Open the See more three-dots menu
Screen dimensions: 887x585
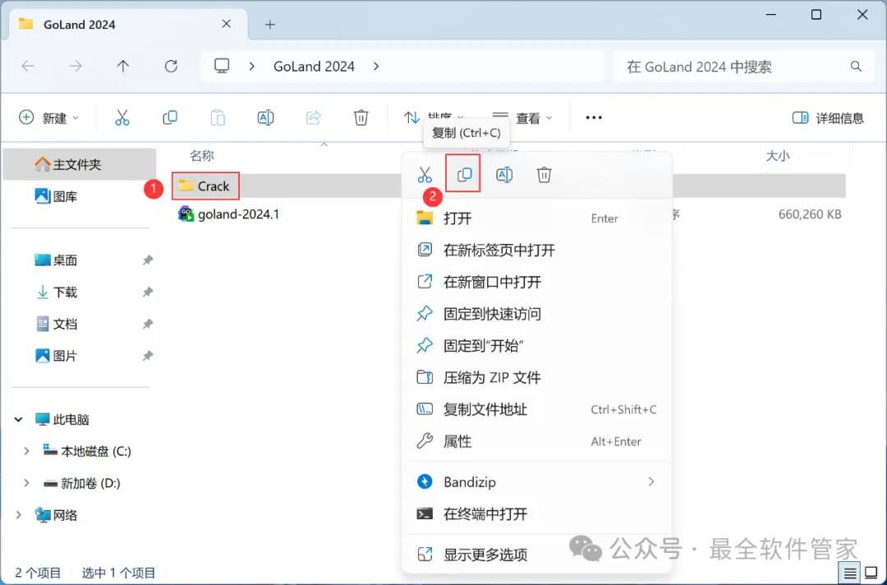pos(594,117)
